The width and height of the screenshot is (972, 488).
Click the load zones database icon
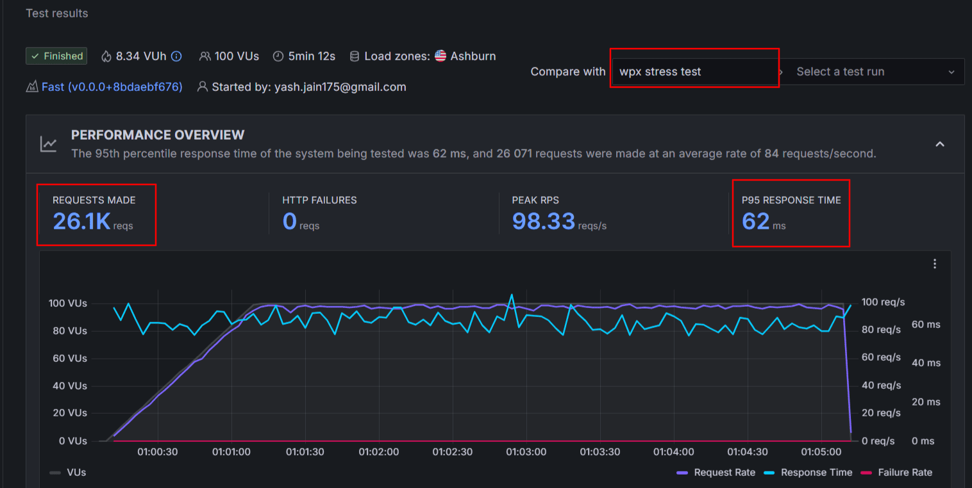coord(355,56)
